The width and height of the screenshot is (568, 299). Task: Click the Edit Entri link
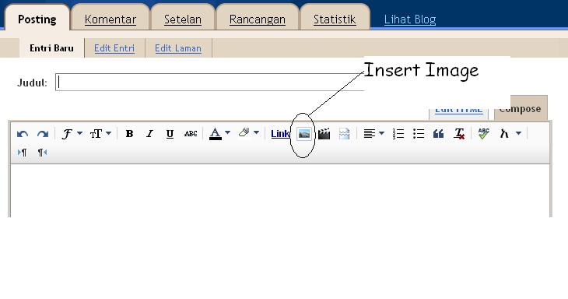click(x=114, y=48)
